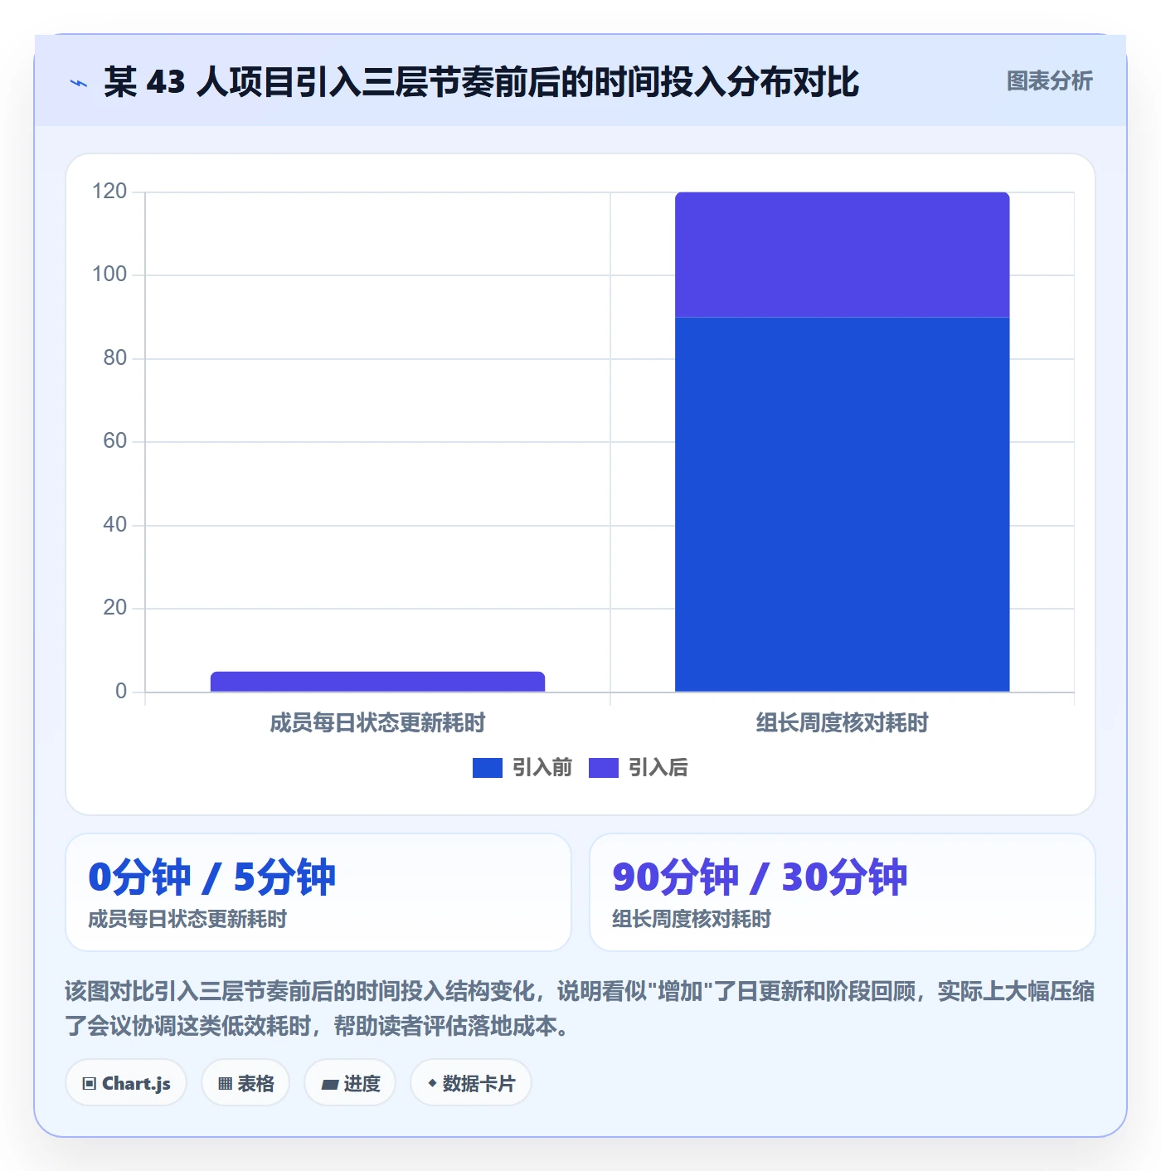
Task: Click the 90分钟 / 30分钟 stat card
Action: point(843,892)
